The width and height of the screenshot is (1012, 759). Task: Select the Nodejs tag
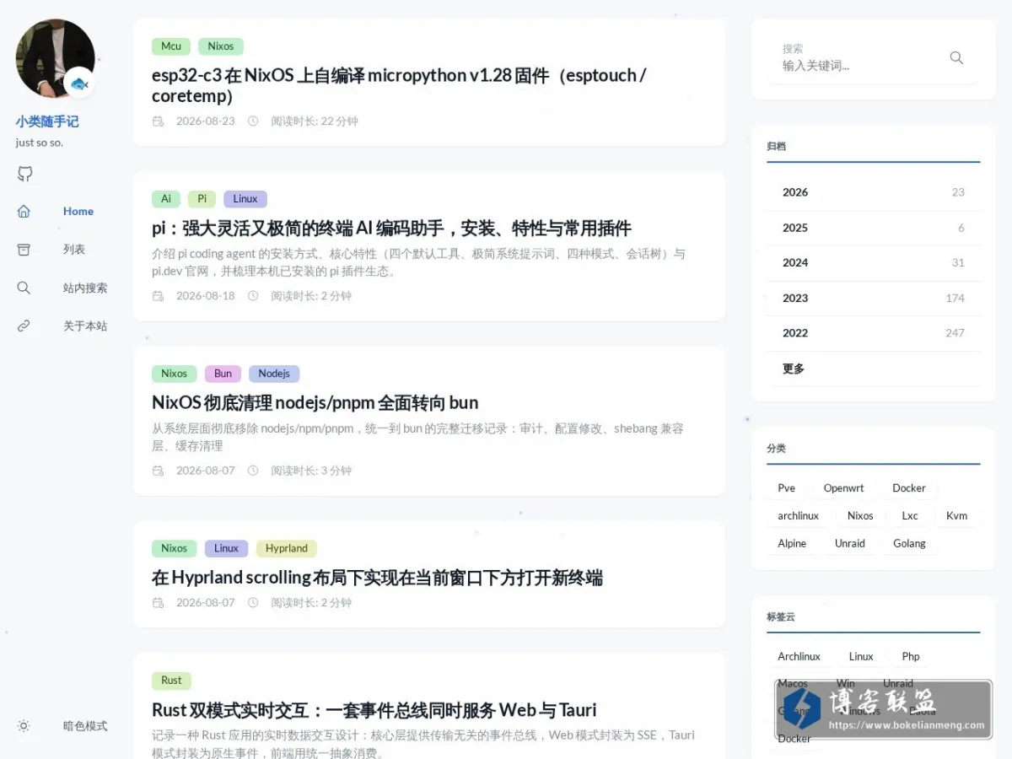coord(274,374)
